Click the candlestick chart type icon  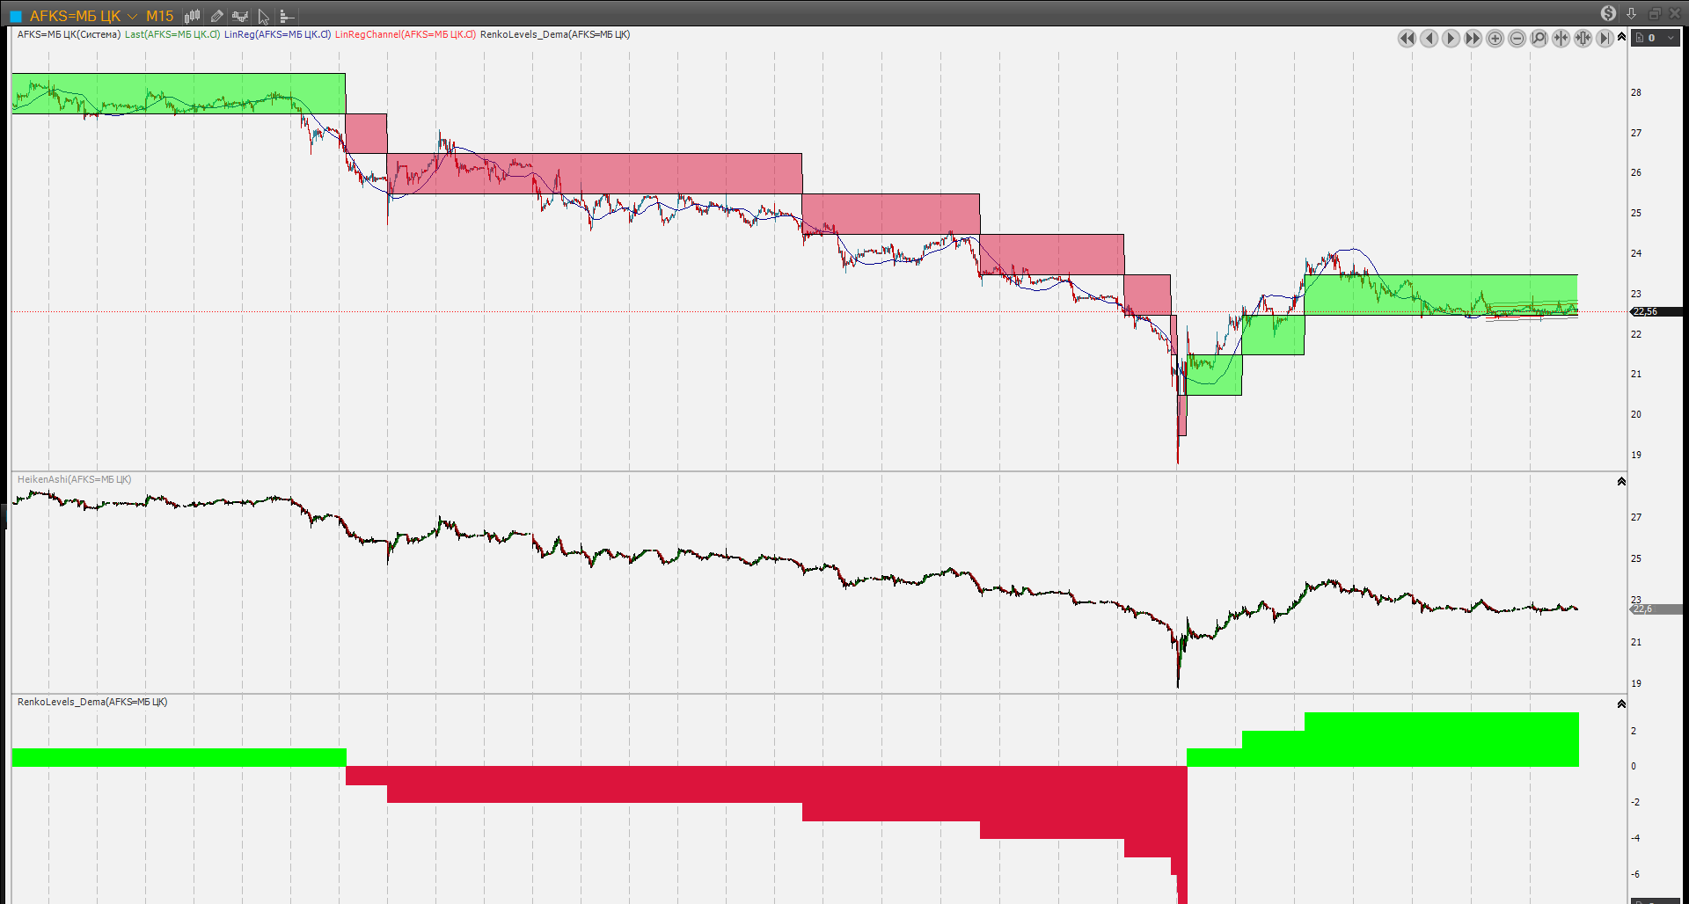pyautogui.click(x=192, y=16)
